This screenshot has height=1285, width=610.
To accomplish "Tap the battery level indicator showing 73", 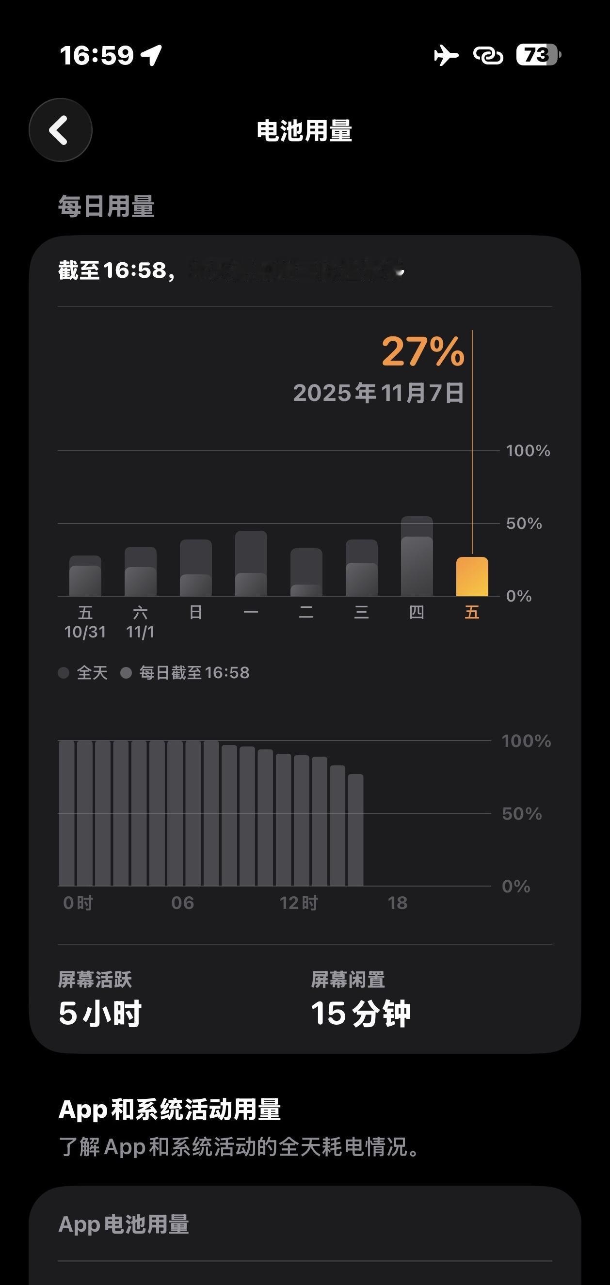I will click(538, 55).
